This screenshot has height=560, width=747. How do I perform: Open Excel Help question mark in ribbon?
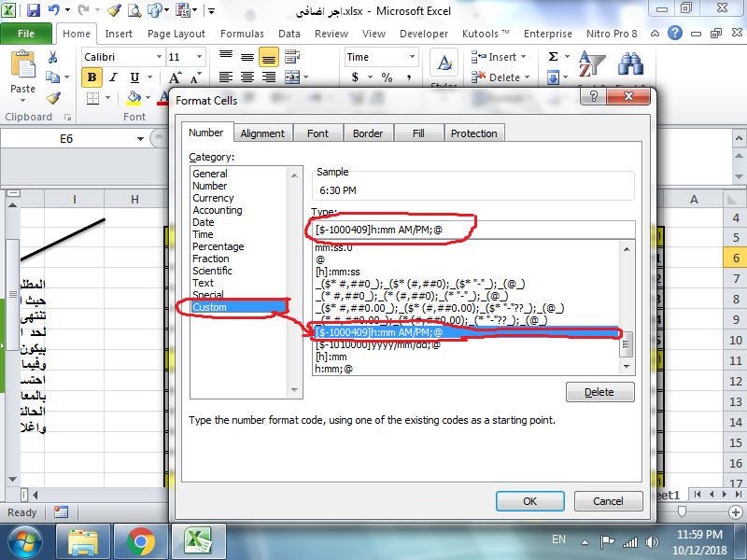click(x=674, y=33)
